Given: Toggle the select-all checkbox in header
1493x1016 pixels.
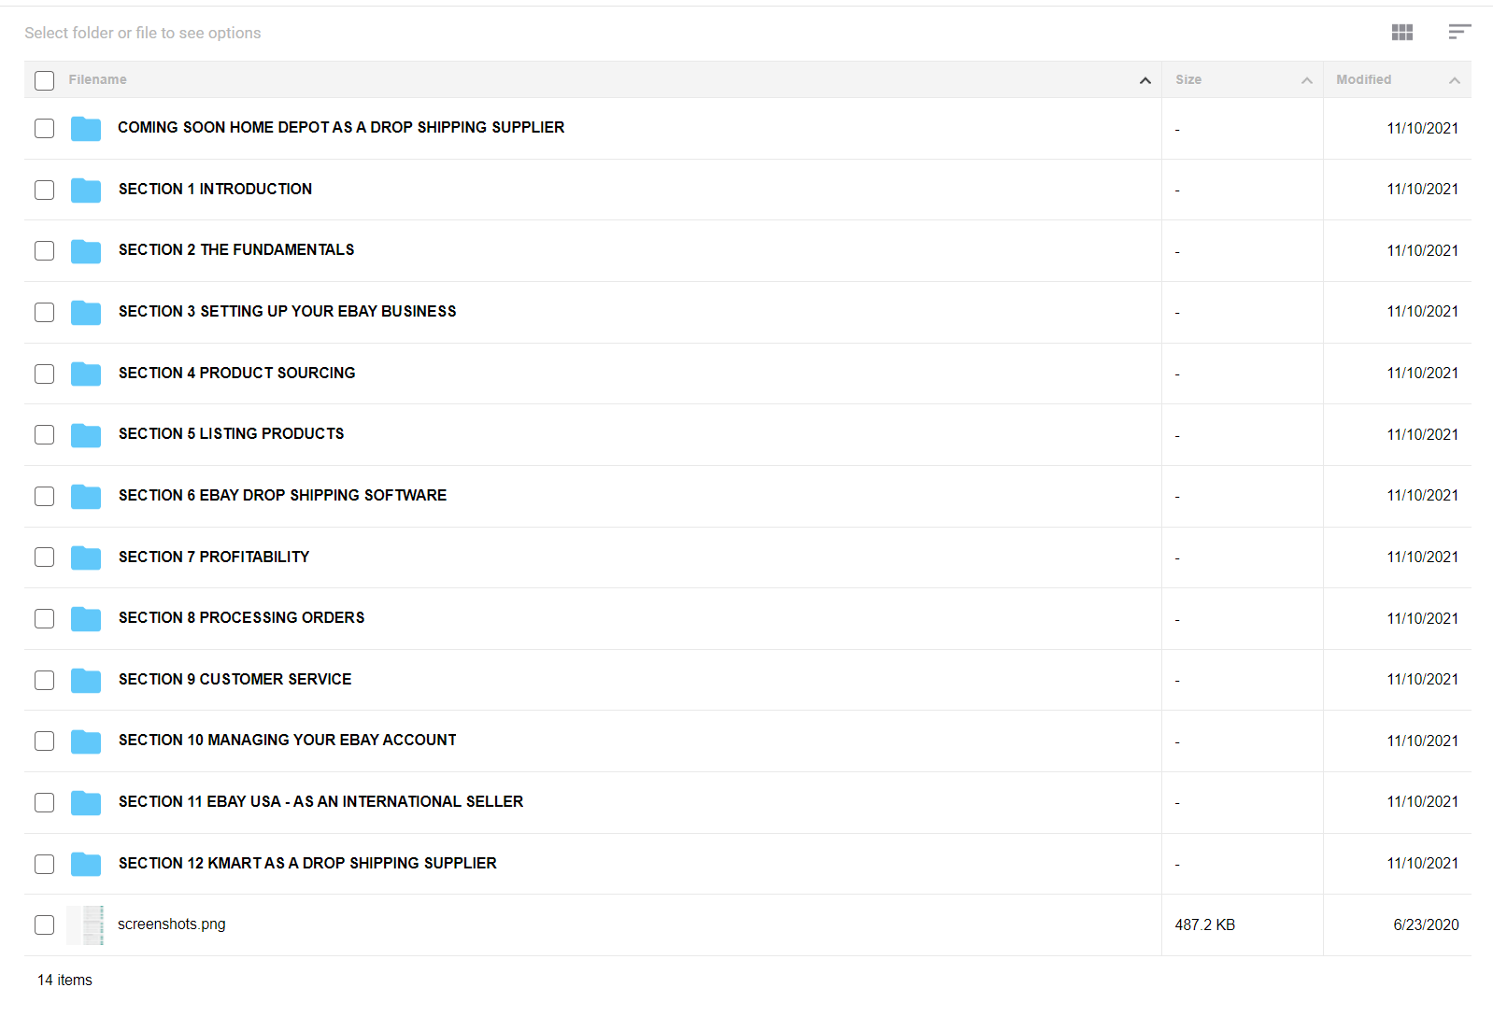Looking at the screenshot, I should click(x=44, y=80).
